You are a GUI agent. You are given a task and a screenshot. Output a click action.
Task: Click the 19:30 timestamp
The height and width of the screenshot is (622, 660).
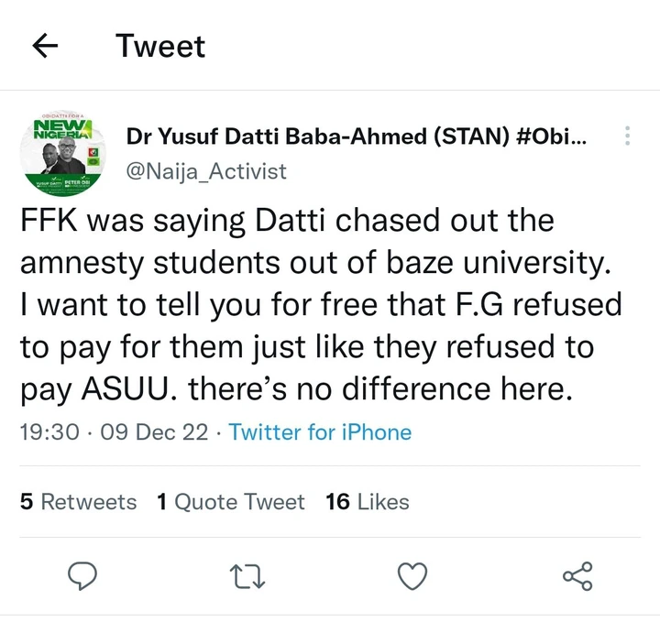(x=49, y=432)
